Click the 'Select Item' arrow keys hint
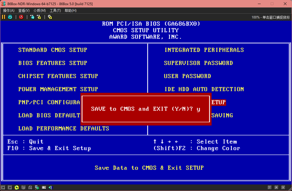This screenshot has width=292, height=191. point(195,142)
